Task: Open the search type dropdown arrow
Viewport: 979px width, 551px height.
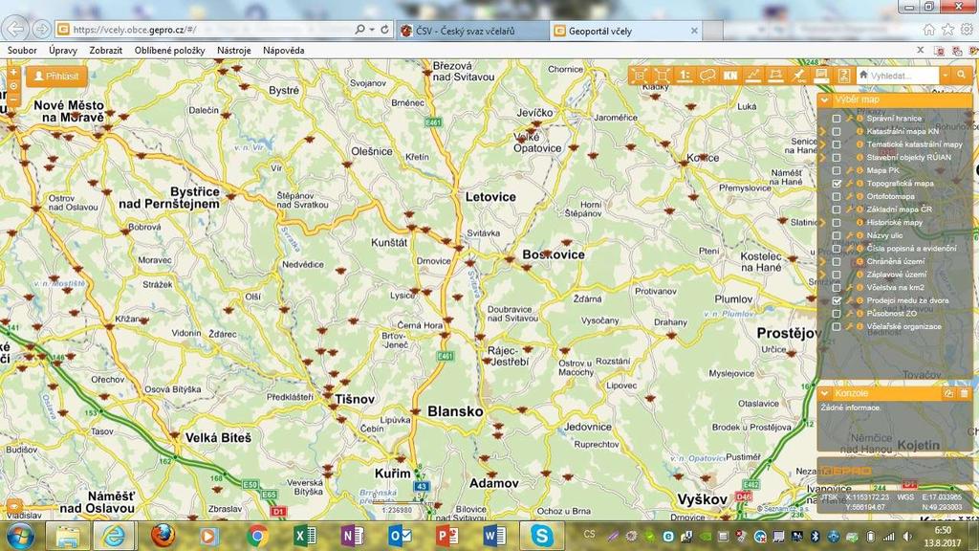Action: [946, 75]
